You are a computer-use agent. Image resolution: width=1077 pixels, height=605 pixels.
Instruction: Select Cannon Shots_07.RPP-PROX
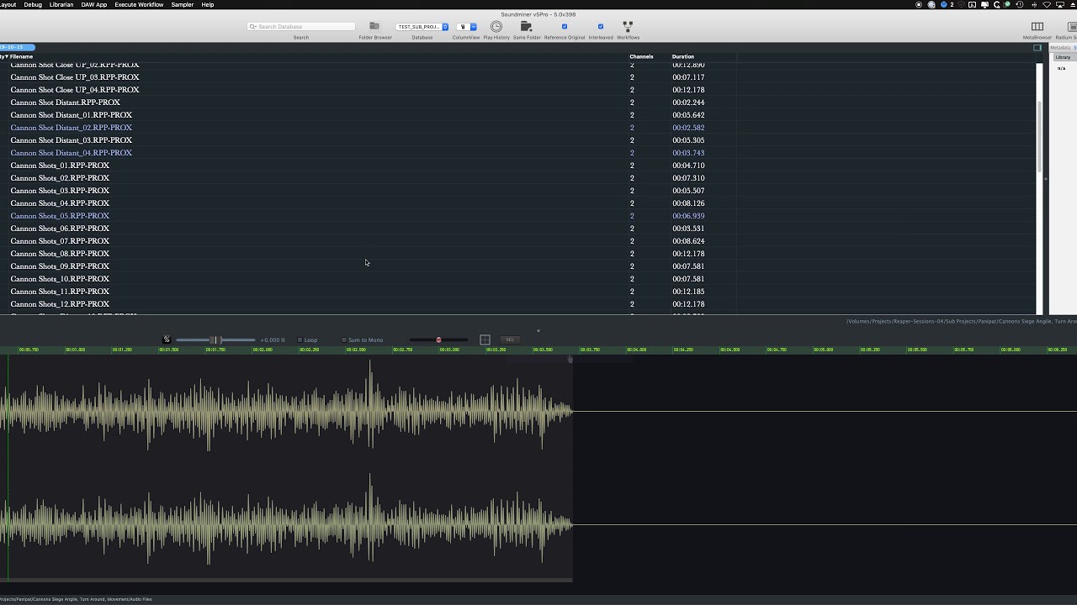pyautogui.click(x=60, y=241)
